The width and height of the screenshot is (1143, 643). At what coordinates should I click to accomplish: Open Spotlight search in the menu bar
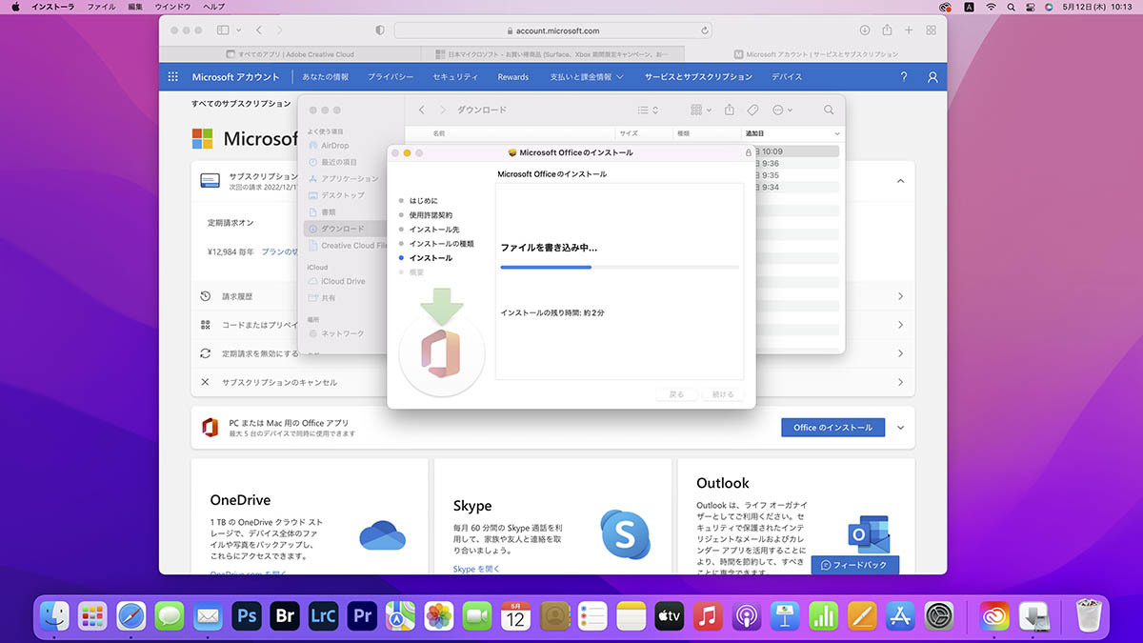[x=1012, y=7]
